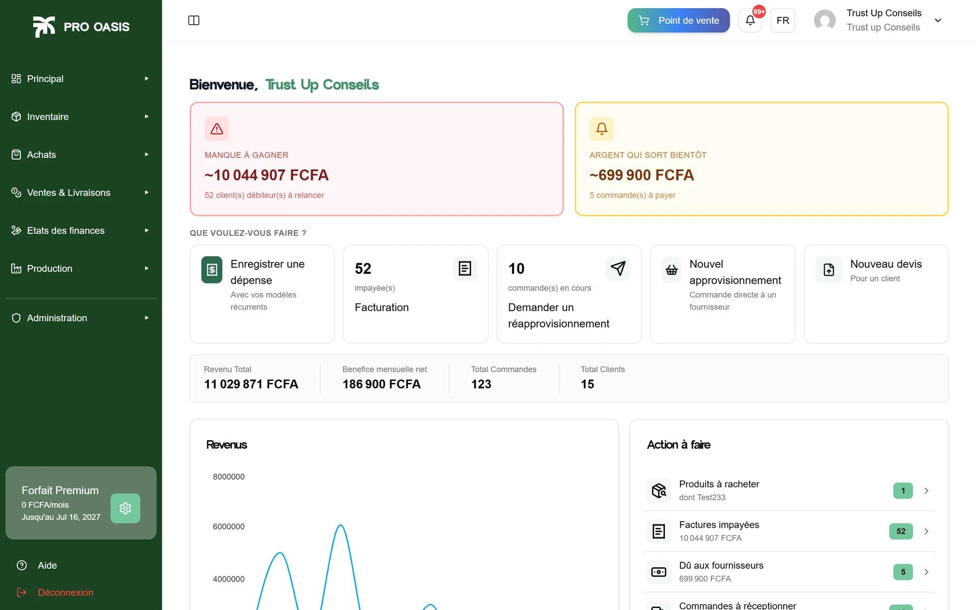Open the FR language selector
976x610 pixels.
[x=783, y=20]
